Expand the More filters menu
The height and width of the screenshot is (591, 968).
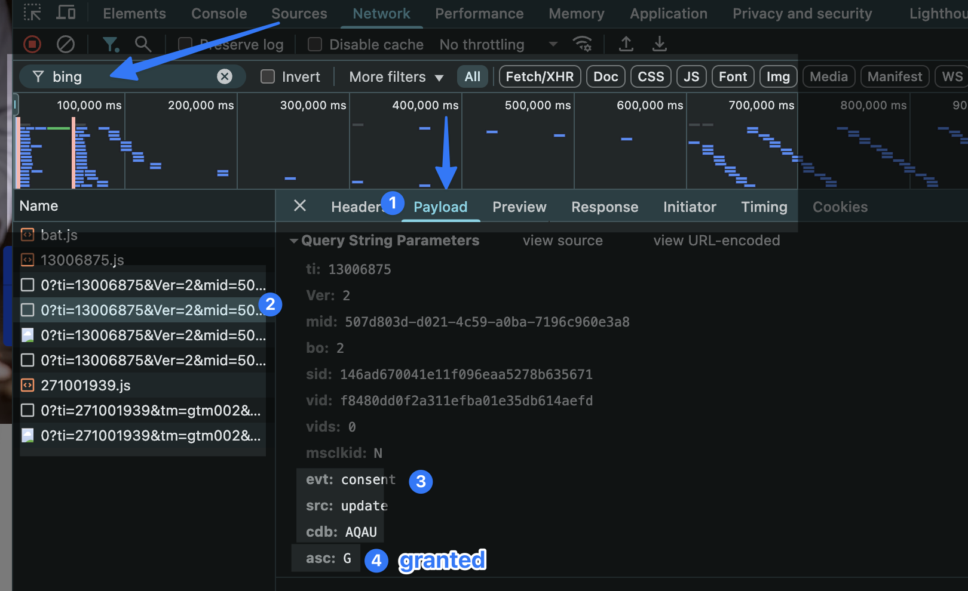click(x=396, y=77)
